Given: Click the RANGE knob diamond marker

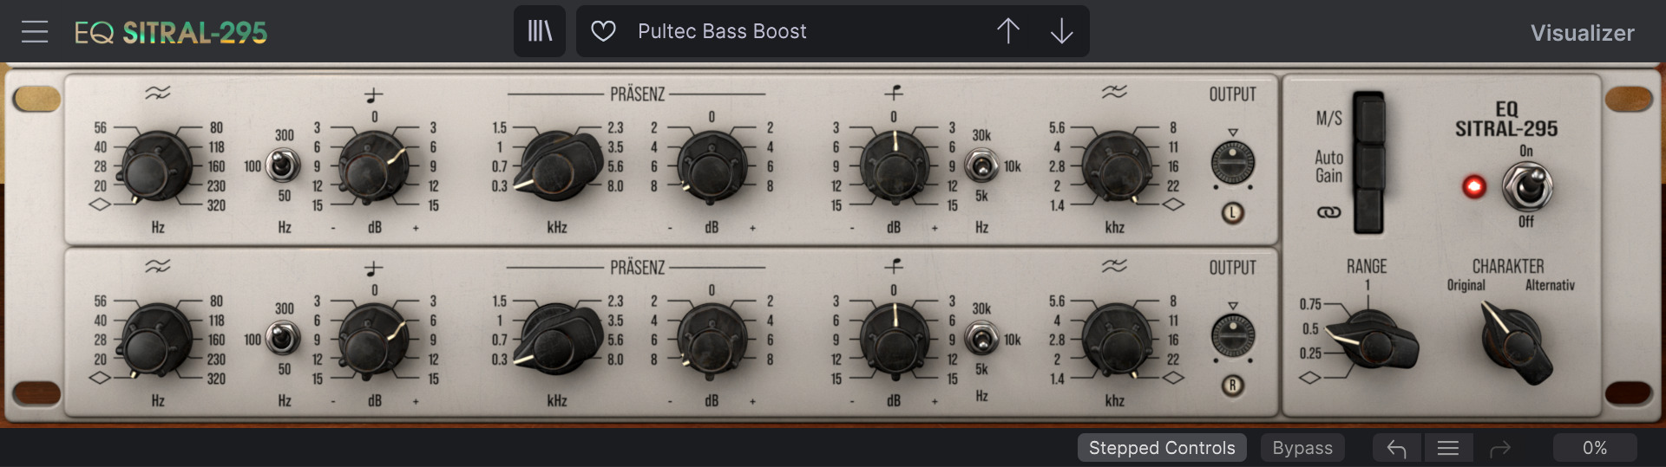Looking at the screenshot, I should pyautogui.click(x=1309, y=378).
